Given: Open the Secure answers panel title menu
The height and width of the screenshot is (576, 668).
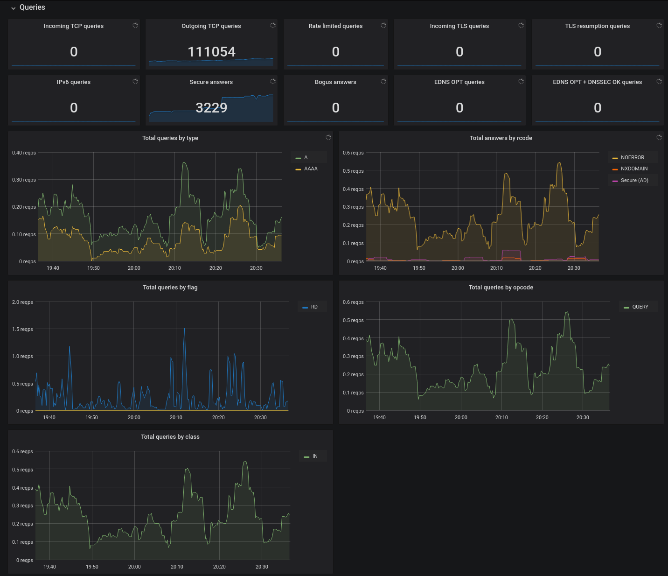Looking at the screenshot, I should pyautogui.click(x=211, y=82).
